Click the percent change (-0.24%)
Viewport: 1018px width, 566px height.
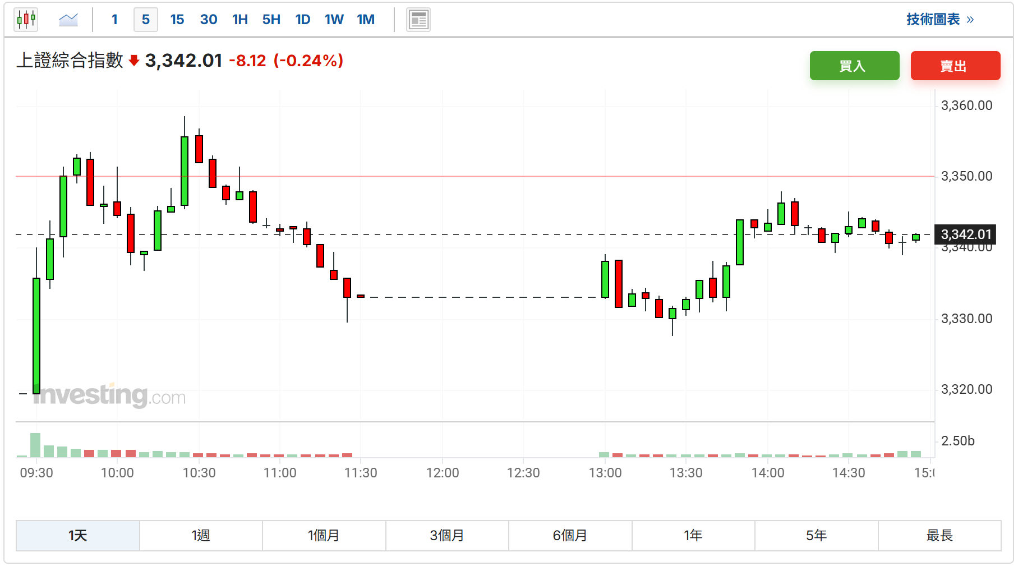tap(308, 61)
